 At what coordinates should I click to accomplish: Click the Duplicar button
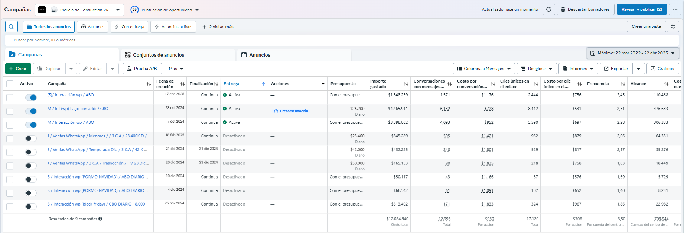(49, 69)
